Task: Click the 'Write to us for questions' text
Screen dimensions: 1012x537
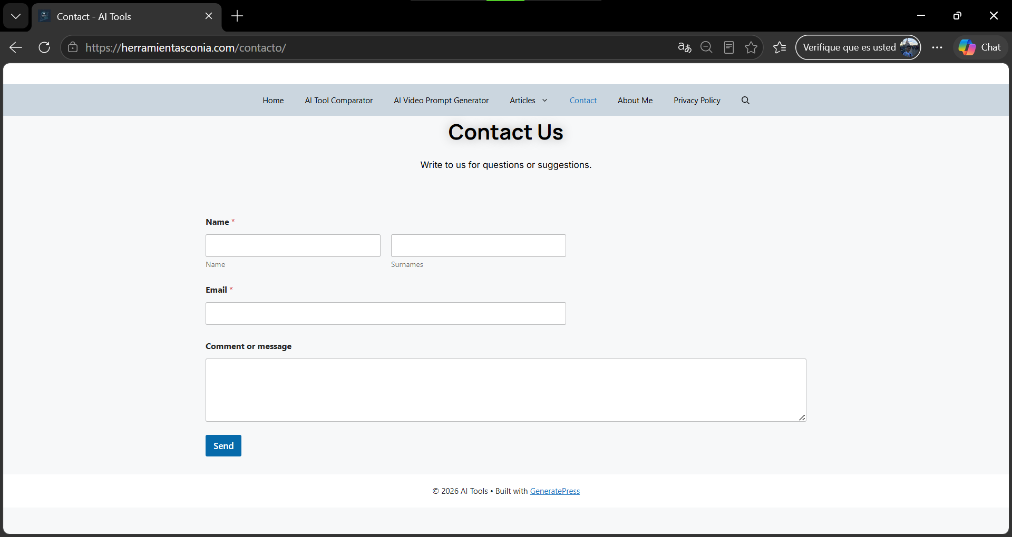Action: click(506, 165)
